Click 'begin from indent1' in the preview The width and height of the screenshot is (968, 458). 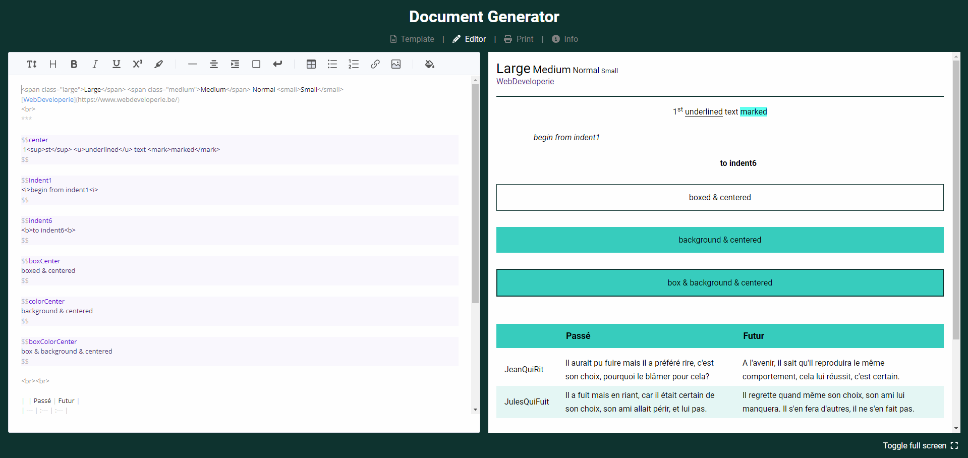pyautogui.click(x=566, y=137)
